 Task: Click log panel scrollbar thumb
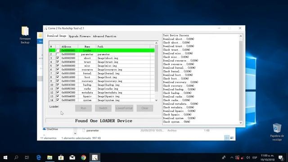point(241,81)
